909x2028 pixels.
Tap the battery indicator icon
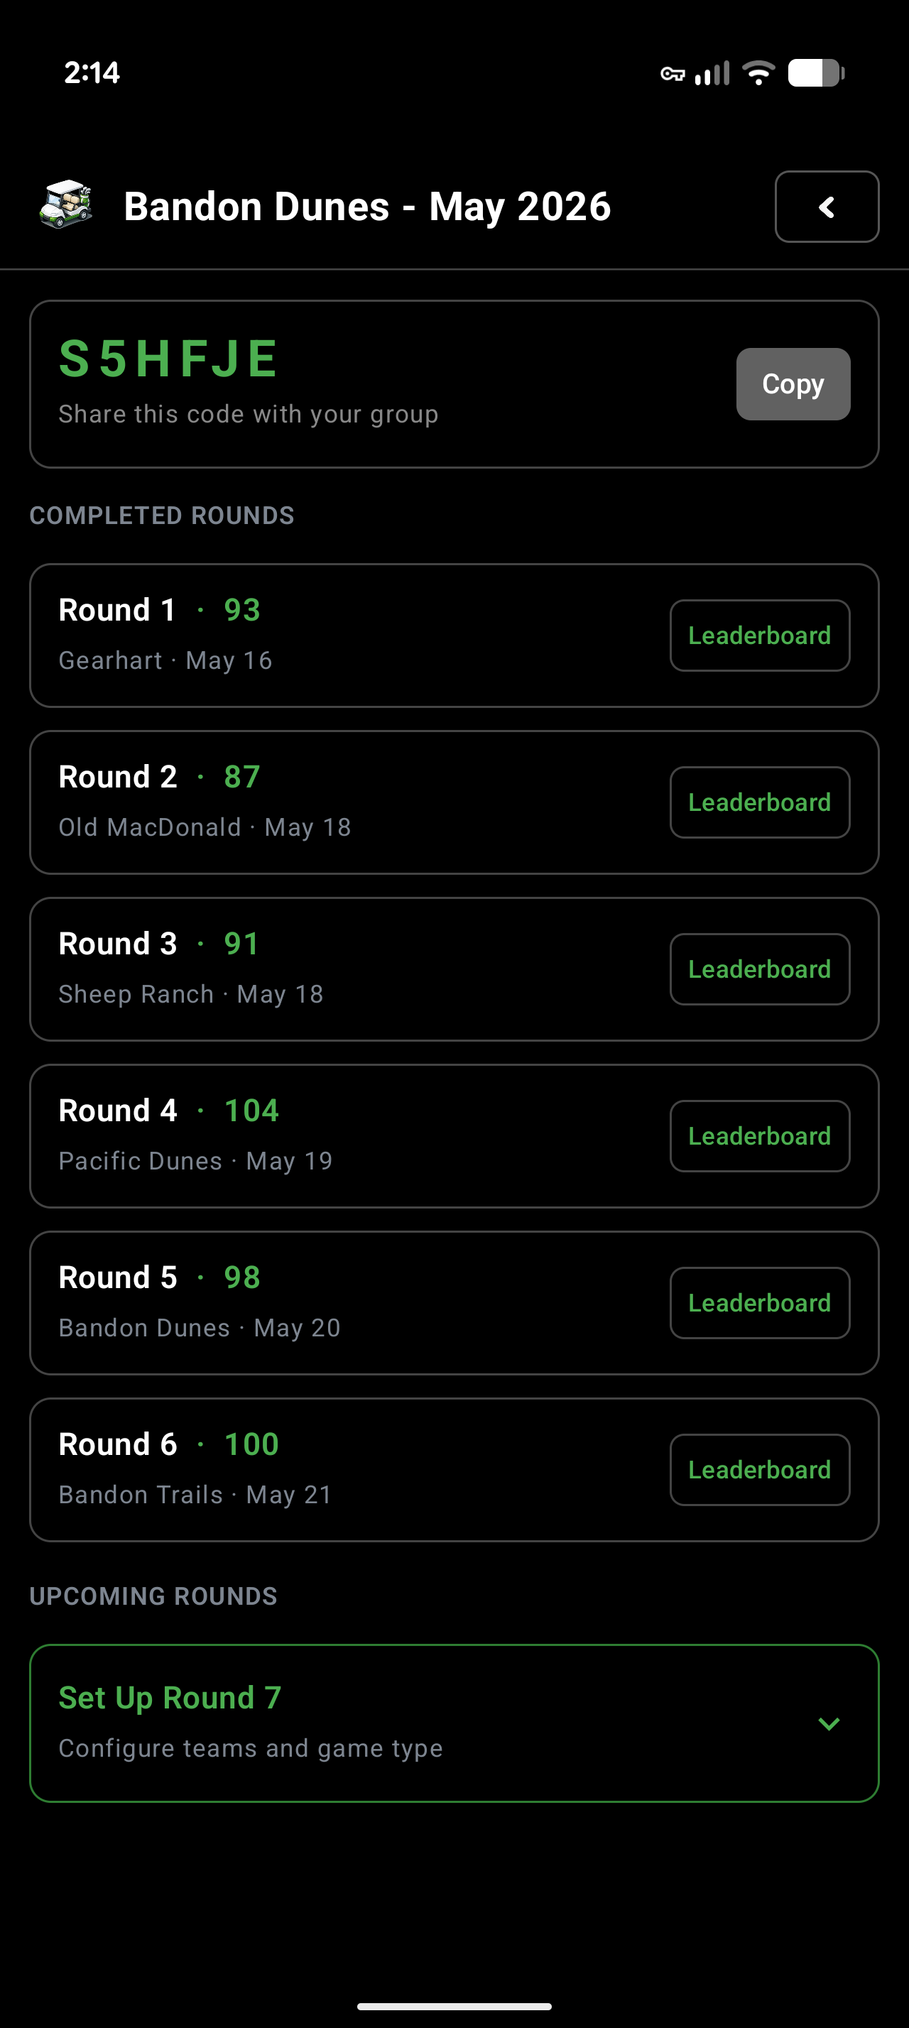(x=816, y=73)
